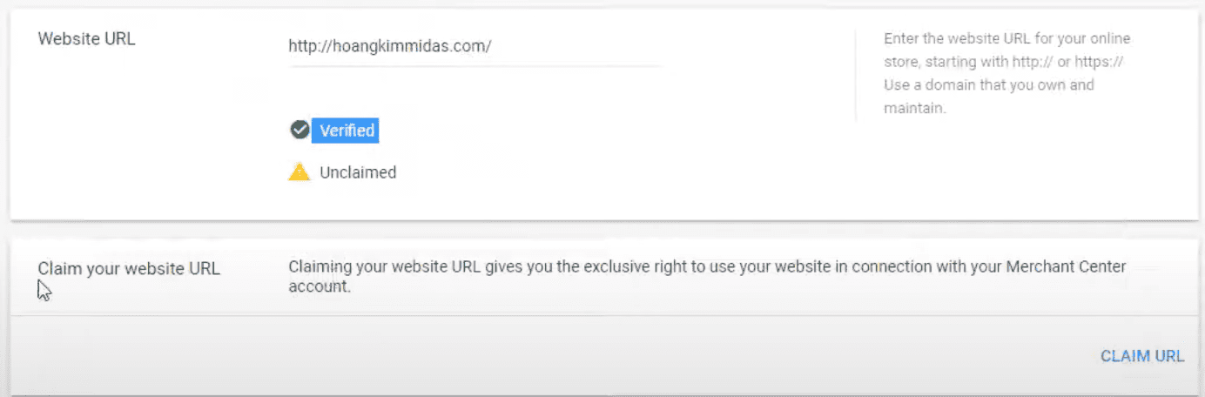Image resolution: width=1205 pixels, height=397 pixels.
Task: Click the Website URL section label
Action: [86, 39]
